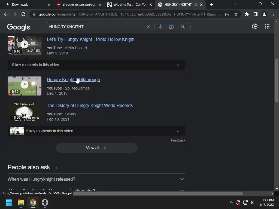Open Google quick settings gear
Screen dimensions: 279x209
click(255, 26)
